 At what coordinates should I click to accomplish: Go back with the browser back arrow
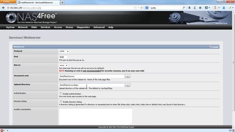point(3,8)
